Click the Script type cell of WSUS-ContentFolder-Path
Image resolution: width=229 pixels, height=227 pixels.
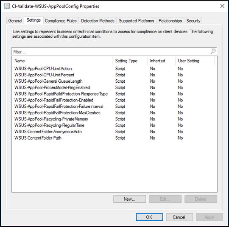[x=120, y=138]
